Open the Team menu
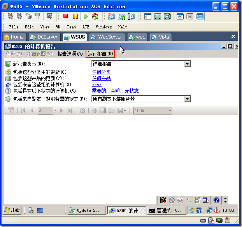 pyautogui.click(x=71, y=27)
